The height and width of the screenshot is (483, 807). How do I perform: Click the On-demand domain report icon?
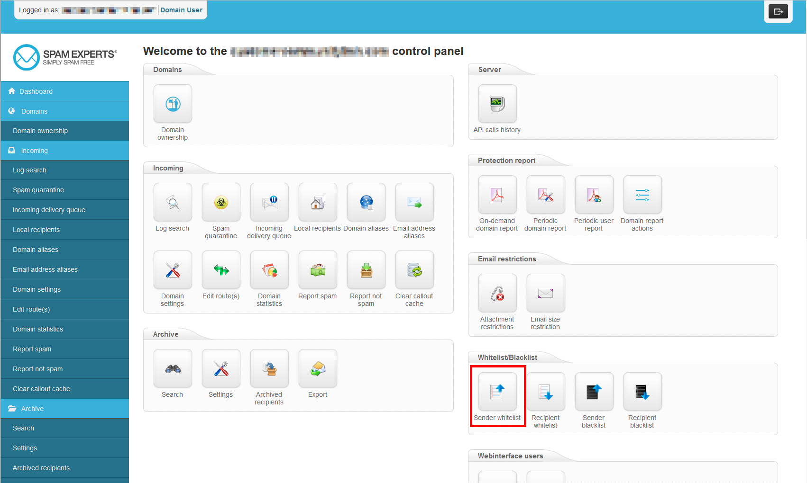pos(497,195)
